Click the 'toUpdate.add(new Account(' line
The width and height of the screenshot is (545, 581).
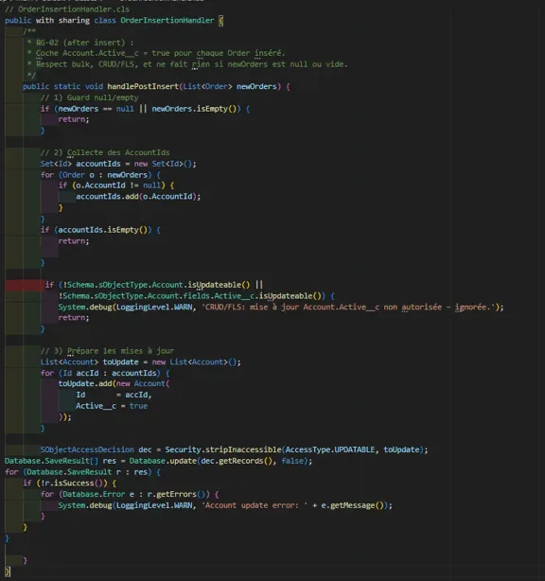click(114, 383)
